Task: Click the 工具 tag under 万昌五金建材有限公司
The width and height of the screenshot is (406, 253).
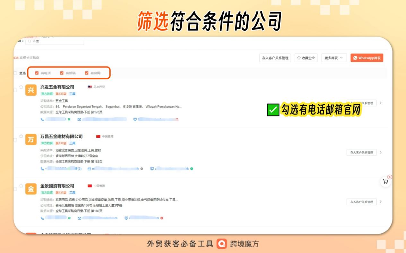Action: point(72,143)
